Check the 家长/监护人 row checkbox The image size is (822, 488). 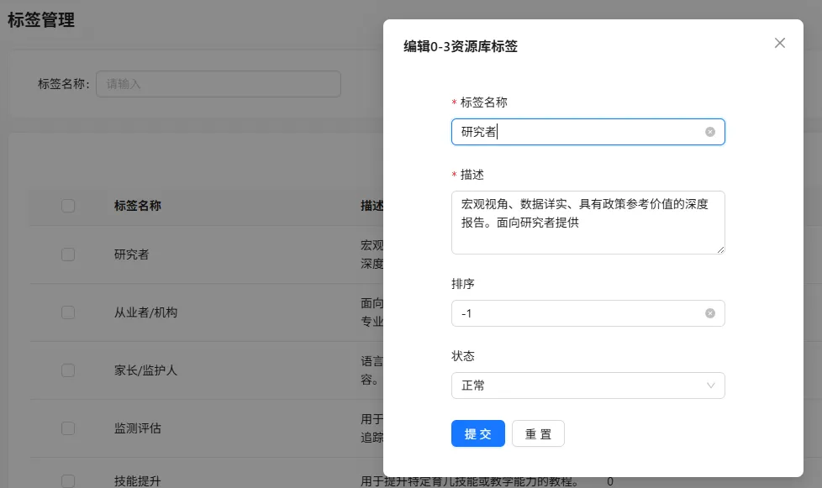point(68,370)
